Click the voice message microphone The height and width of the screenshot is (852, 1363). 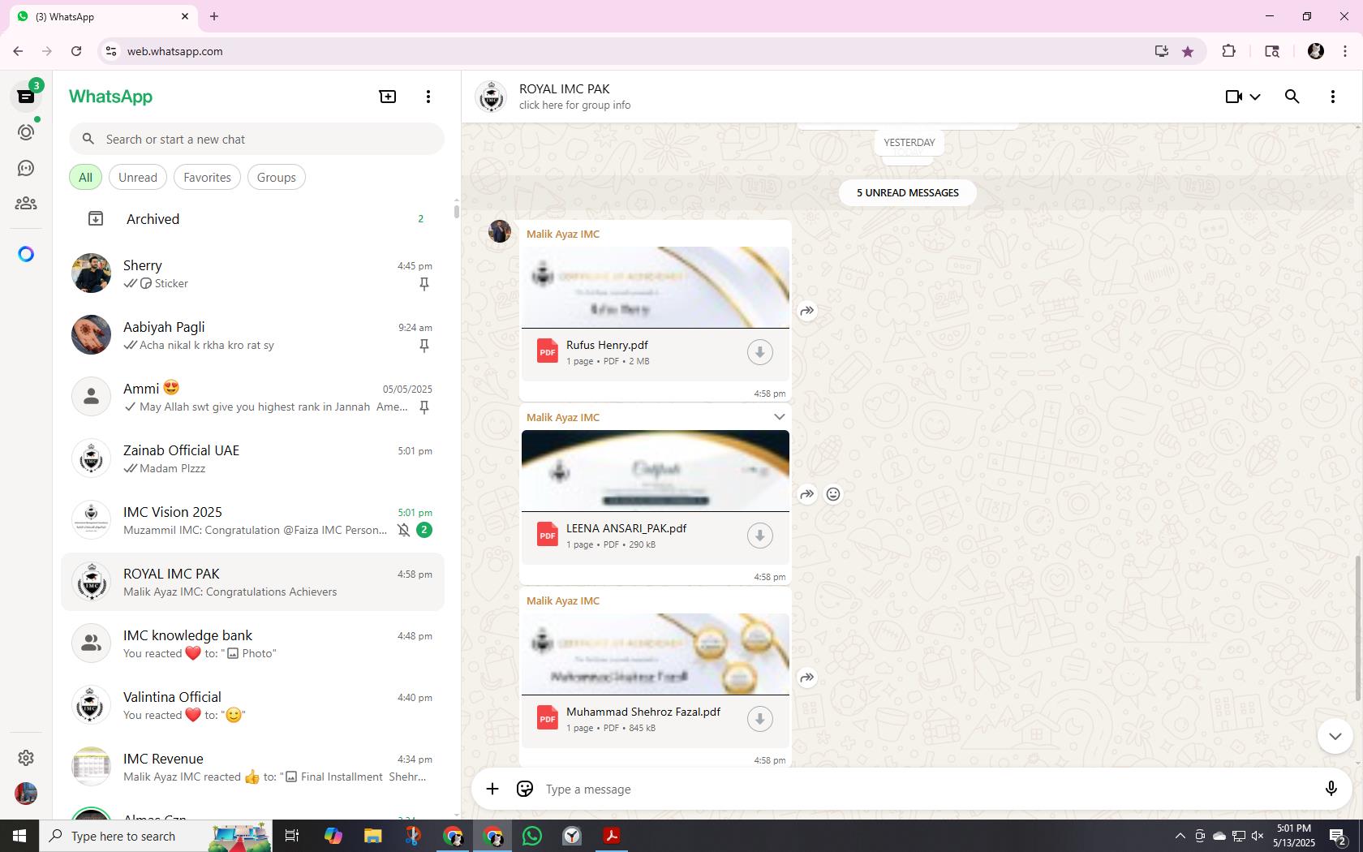click(x=1331, y=789)
